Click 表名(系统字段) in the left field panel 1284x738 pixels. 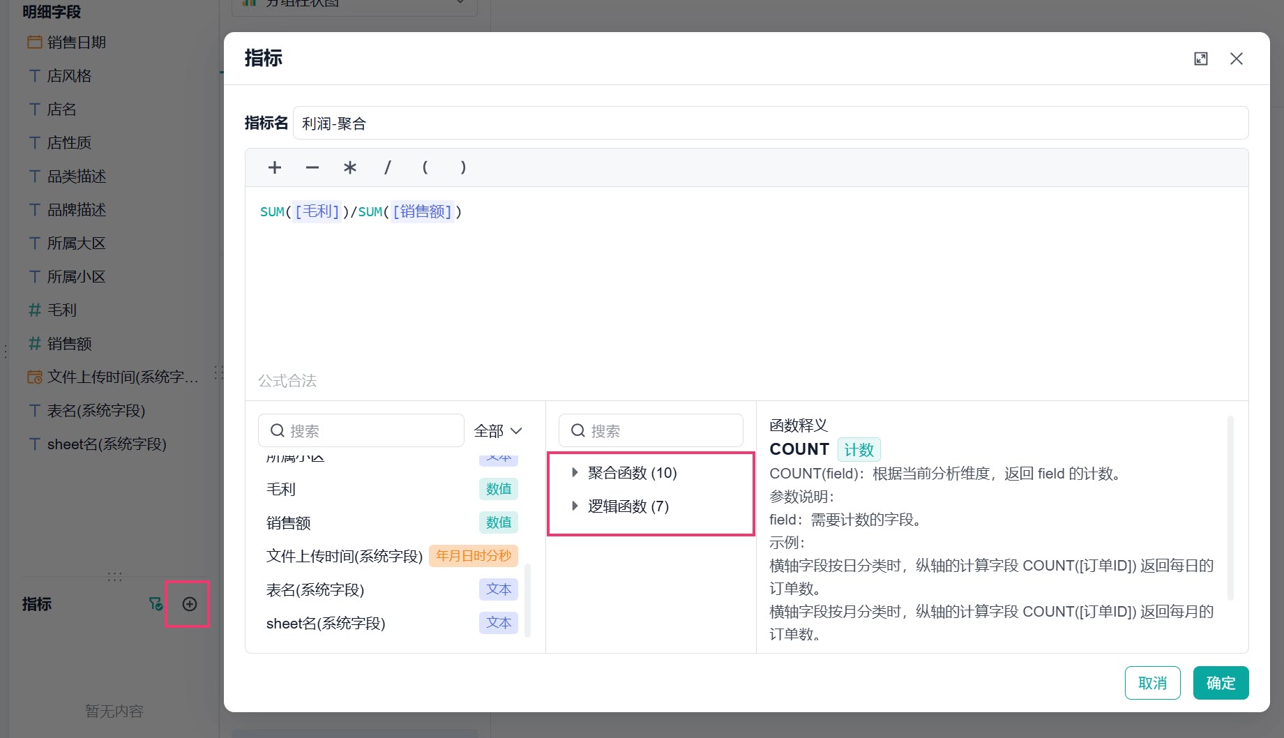(96, 411)
